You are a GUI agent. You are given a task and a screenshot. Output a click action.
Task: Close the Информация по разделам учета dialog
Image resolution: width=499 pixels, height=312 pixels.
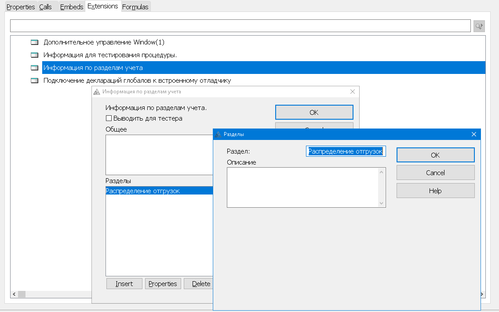tap(352, 92)
